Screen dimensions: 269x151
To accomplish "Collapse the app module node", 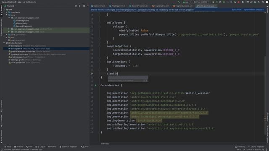I will [x=4, y=9].
